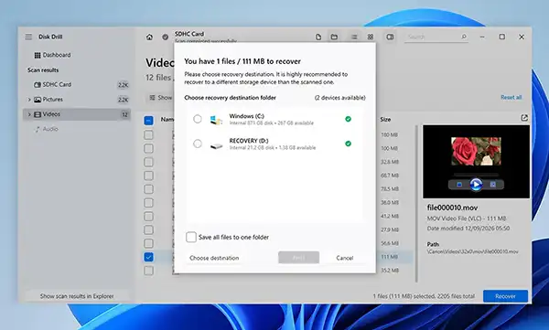Click the SDHC Card drive icon
The width and height of the screenshot is (549, 330).
[38, 85]
